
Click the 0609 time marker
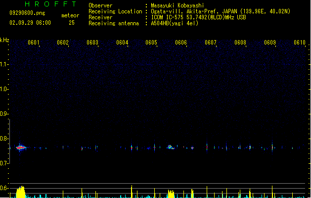pyautogui.click(x=270, y=43)
